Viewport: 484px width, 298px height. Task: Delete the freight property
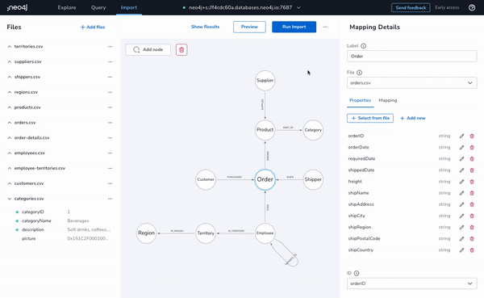(472, 182)
